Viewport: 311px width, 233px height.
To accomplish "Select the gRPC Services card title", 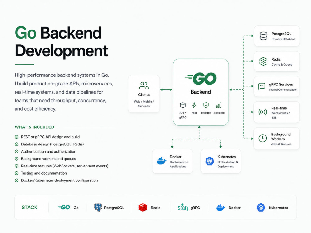I will click(x=281, y=85).
